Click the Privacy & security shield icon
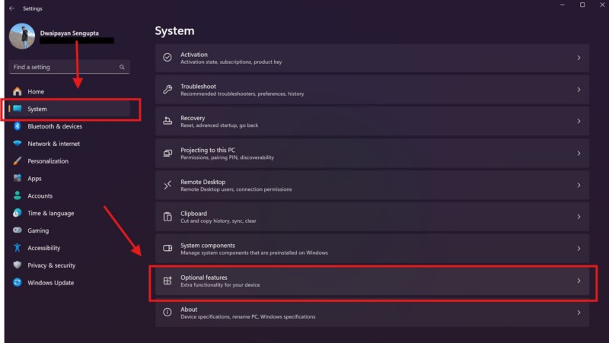This screenshot has height=343, width=609. [17, 265]
